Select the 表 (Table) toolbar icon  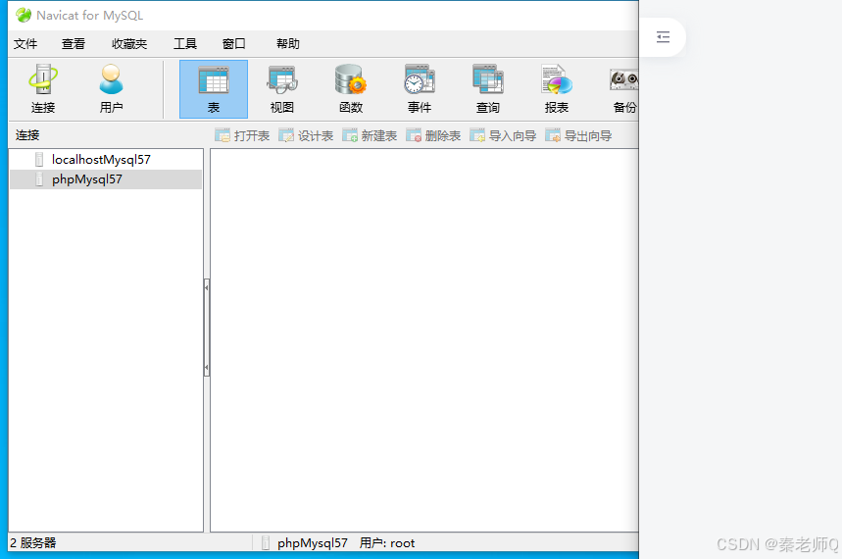coord(214,88)
